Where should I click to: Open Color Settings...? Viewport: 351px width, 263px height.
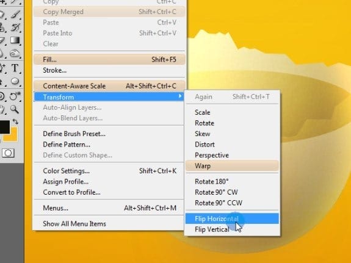[109, 171]
